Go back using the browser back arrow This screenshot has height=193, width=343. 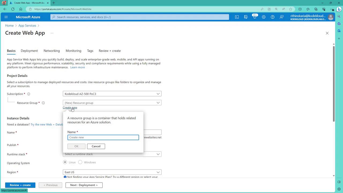coord(5,9)
